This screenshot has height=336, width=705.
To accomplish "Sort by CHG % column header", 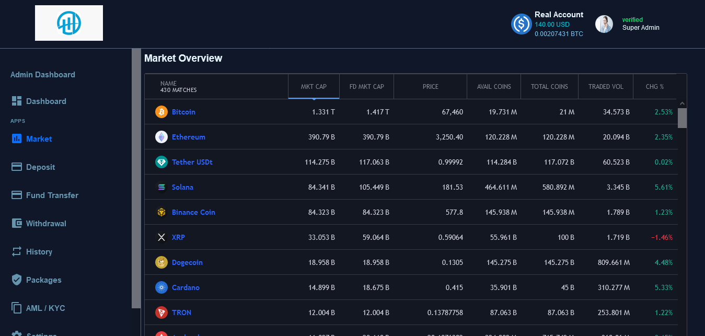I will [x=654, y=87].
